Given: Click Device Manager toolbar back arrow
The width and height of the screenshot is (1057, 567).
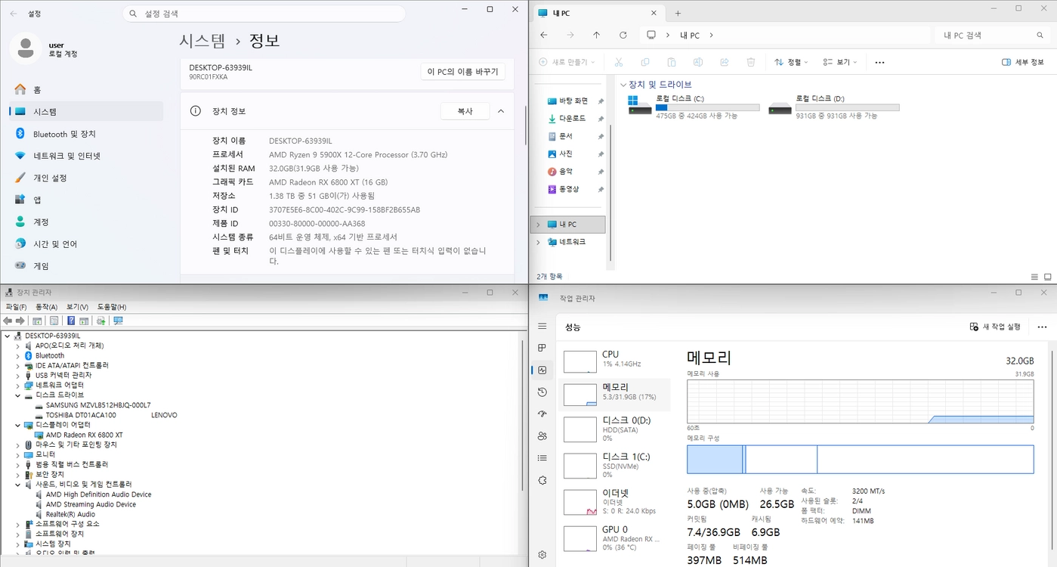Looking at the screenshot, I should pos(8,321).
